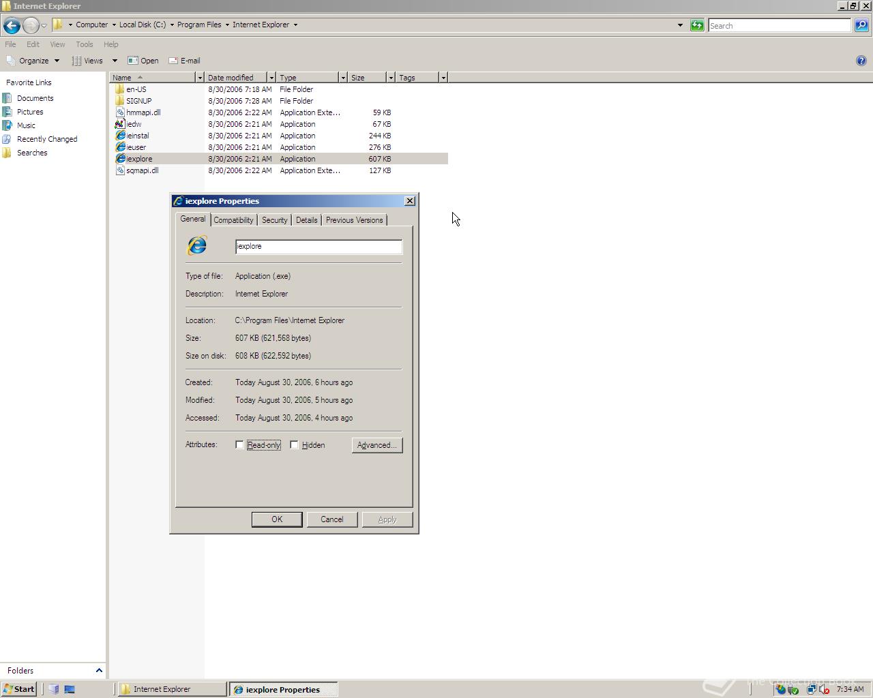Click the iexplore file name field
873x698 pixels.
(x=319, y=247)
